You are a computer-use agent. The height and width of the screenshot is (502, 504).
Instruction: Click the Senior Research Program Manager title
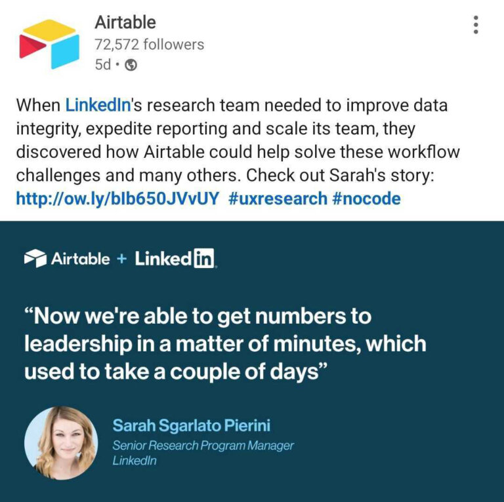tap(203, 446)
